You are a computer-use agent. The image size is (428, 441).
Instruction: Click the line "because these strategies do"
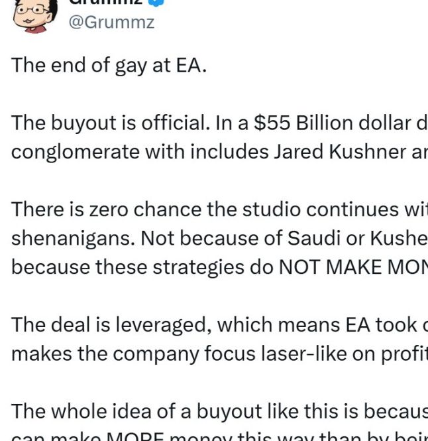(219, 267)
